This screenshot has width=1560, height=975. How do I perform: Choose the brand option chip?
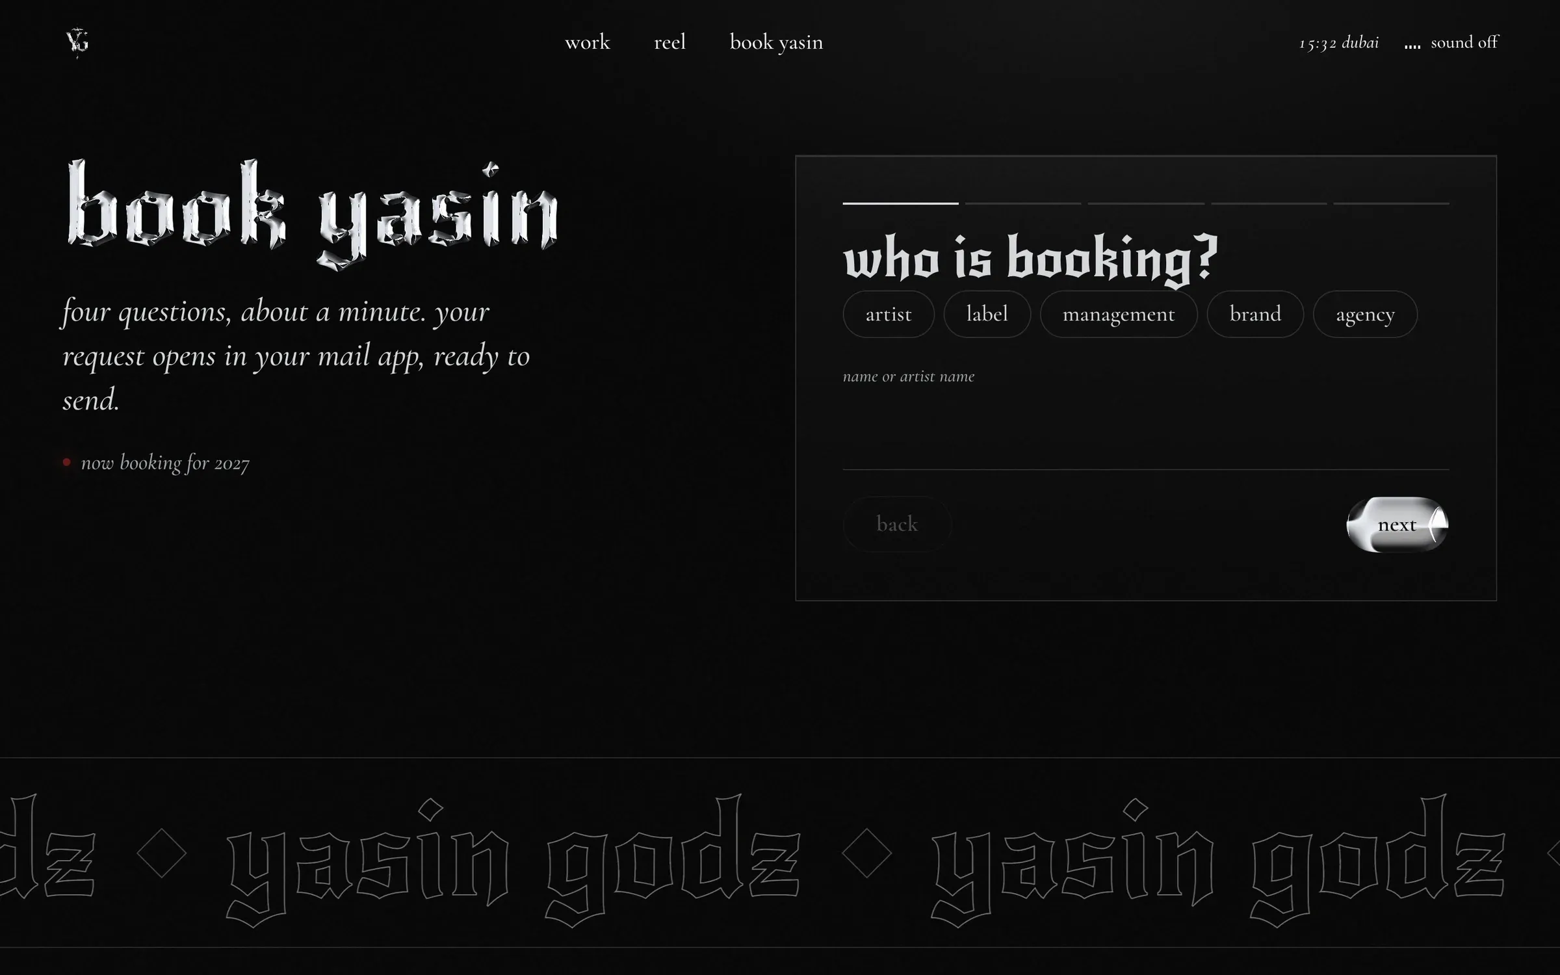[x=1255, y=314]
